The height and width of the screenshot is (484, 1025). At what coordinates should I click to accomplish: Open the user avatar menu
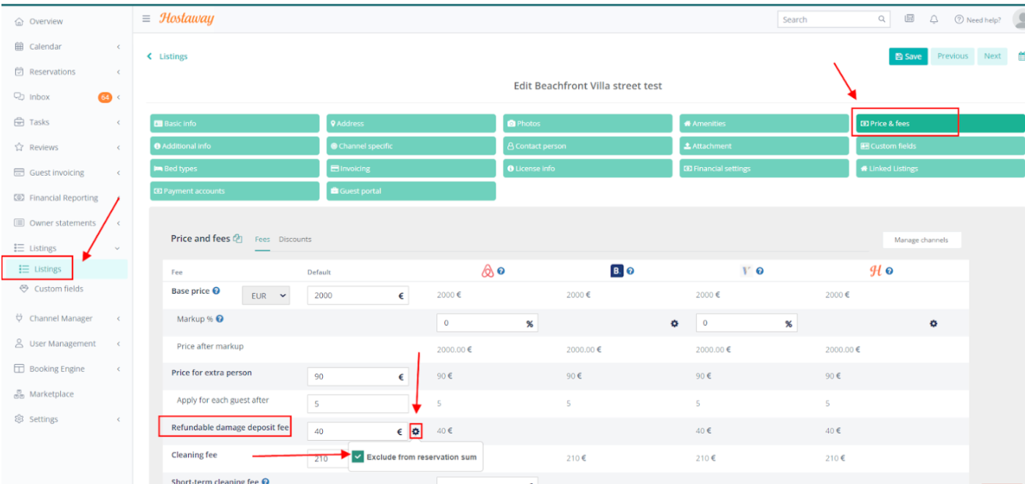tap(1018, 21)
